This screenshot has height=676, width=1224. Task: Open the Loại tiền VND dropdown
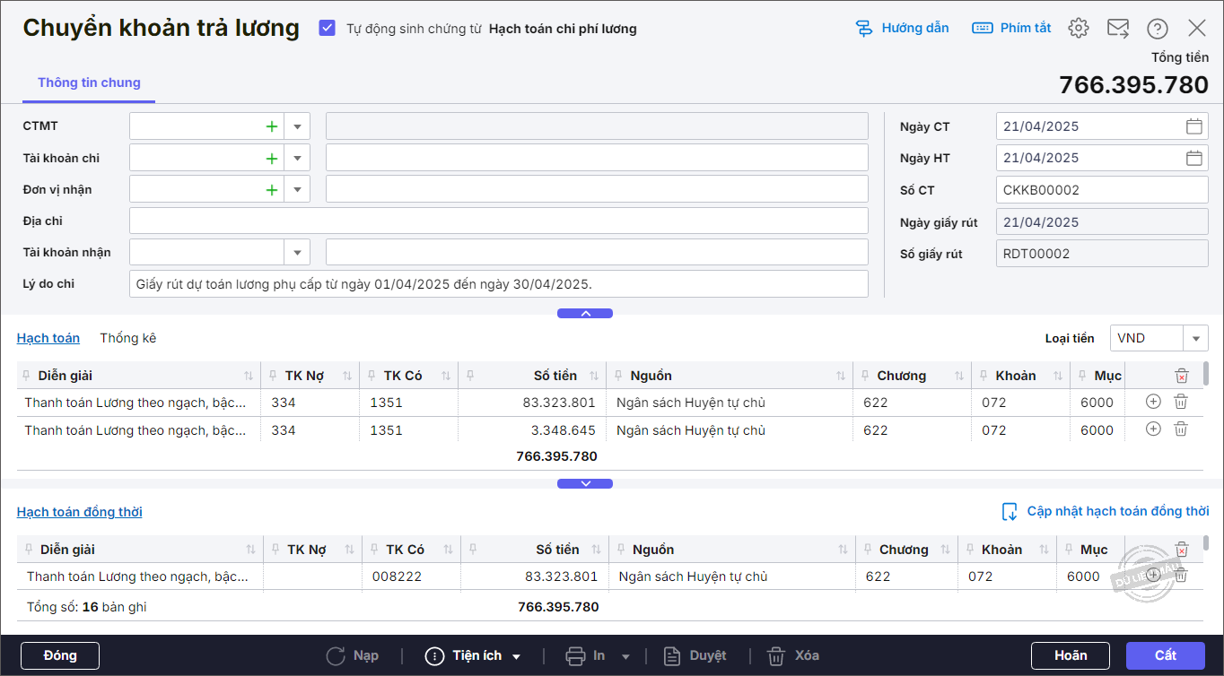pos(1195,338)
